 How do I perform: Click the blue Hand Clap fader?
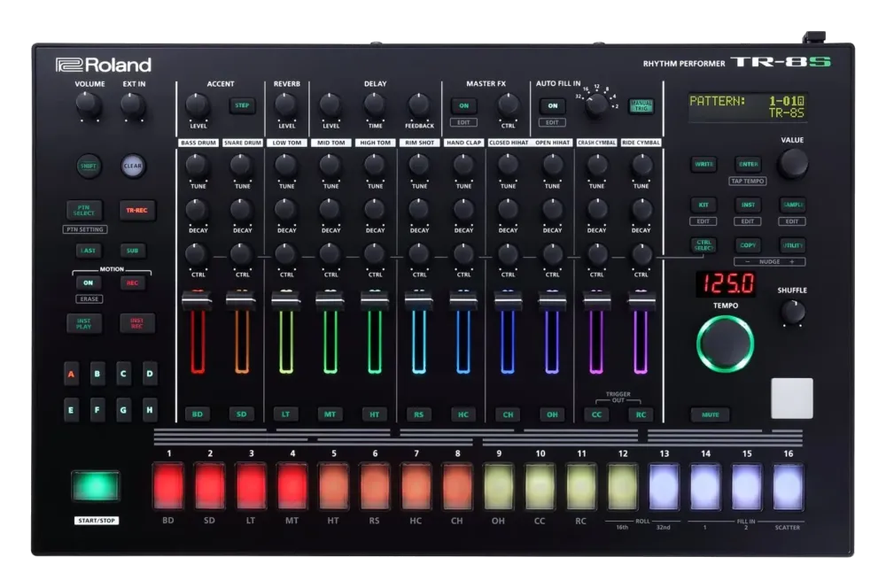click(x=463, y=300)
